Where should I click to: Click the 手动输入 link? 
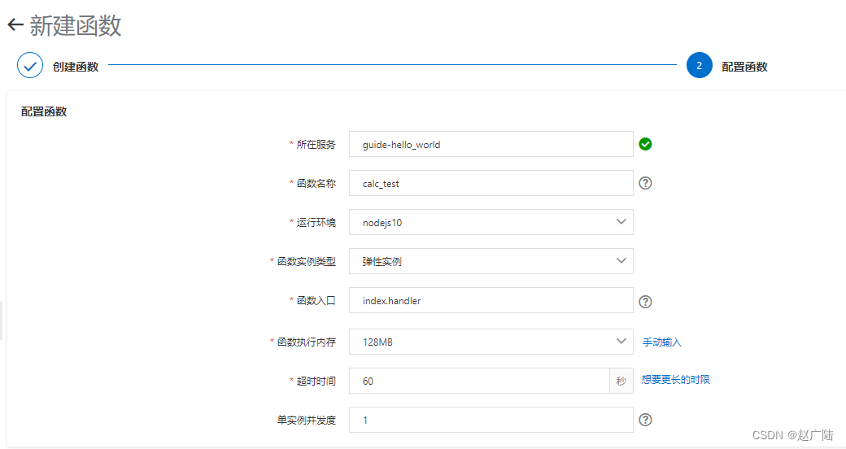click(662, 342)
